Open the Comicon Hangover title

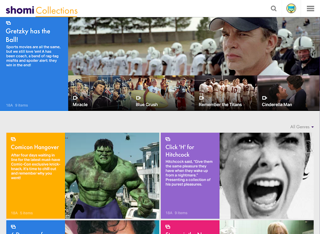click(35, 147)
